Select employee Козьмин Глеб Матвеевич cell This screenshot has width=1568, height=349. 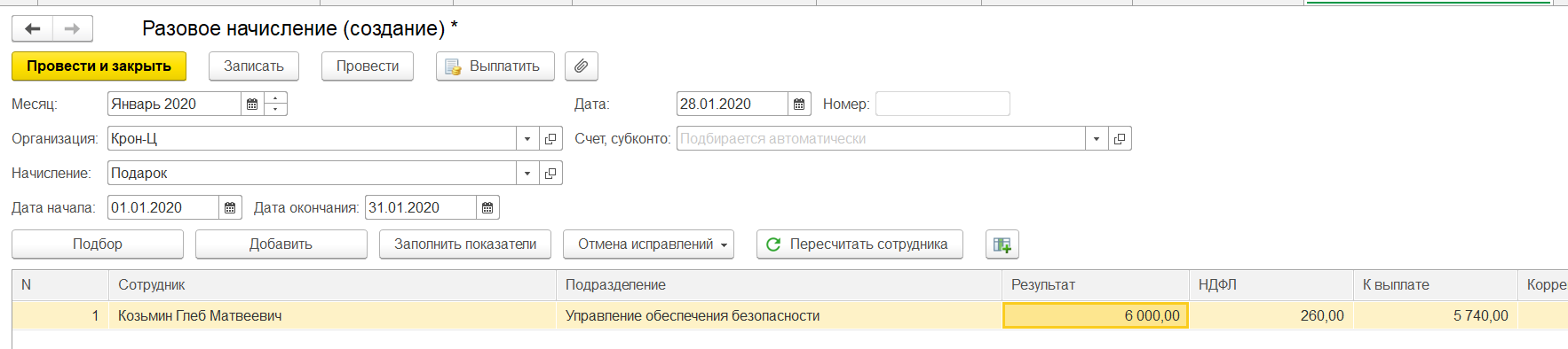[x=332, y=316]
